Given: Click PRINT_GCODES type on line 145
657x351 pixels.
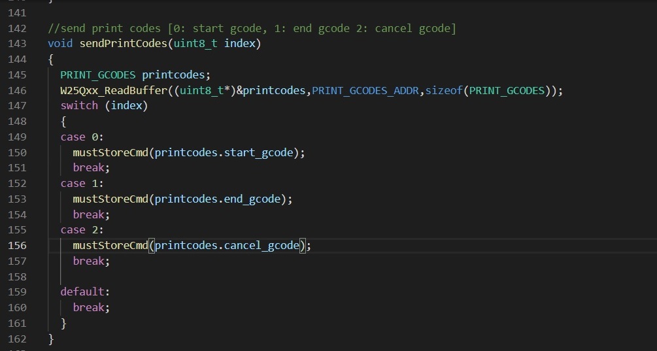Looking at the screenshot, I should 97,75.
